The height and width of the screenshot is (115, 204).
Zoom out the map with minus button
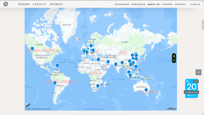click(x=174, y=60)
